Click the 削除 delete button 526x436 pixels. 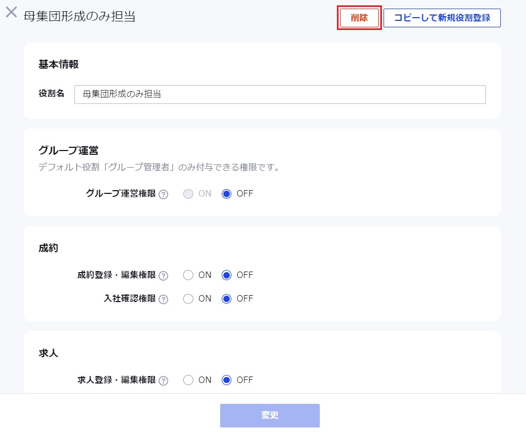tap(359, 18)
